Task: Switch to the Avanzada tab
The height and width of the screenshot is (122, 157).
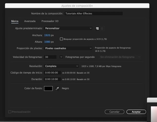Action: [30, 21]
